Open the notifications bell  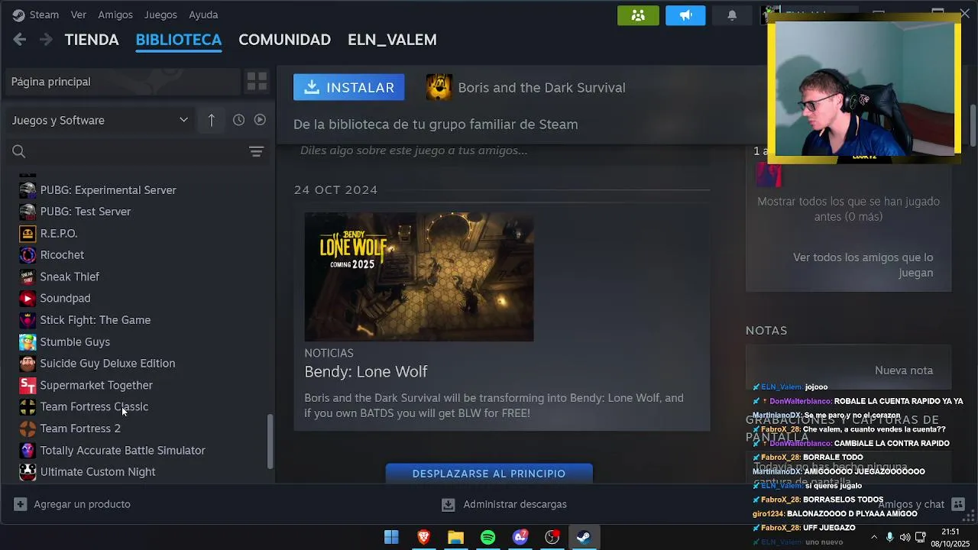732,15
